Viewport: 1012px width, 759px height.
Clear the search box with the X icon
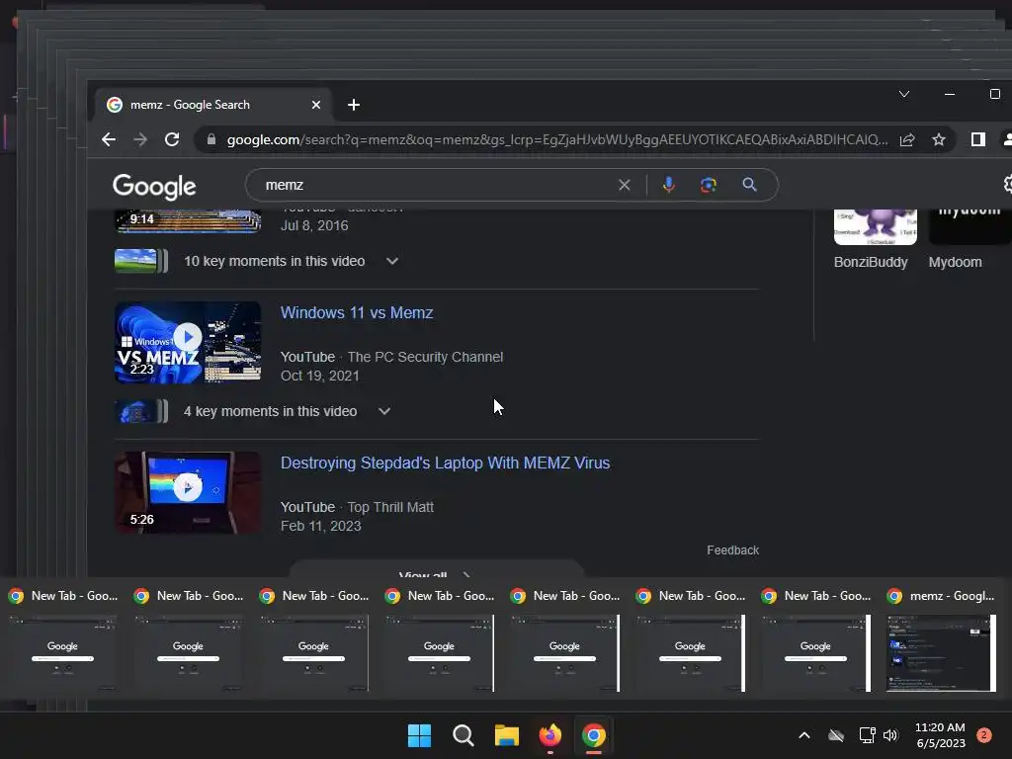click(625, 185)
